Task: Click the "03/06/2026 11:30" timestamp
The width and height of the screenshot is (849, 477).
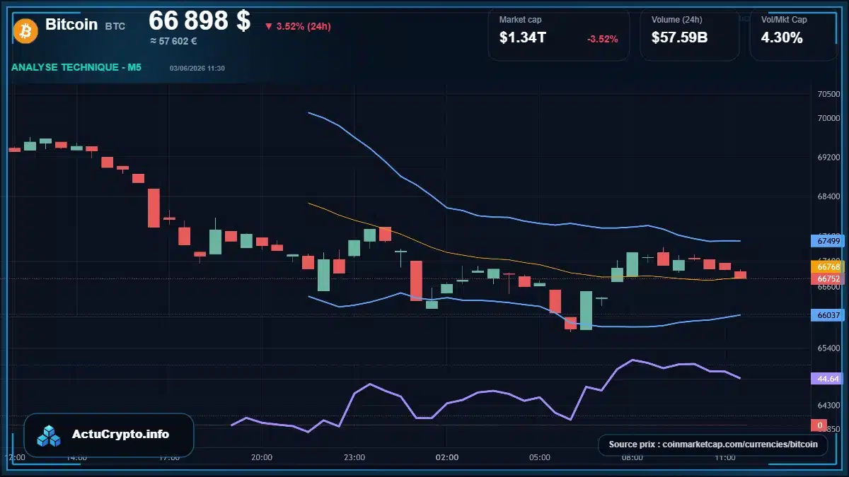Action: (197, 68)
